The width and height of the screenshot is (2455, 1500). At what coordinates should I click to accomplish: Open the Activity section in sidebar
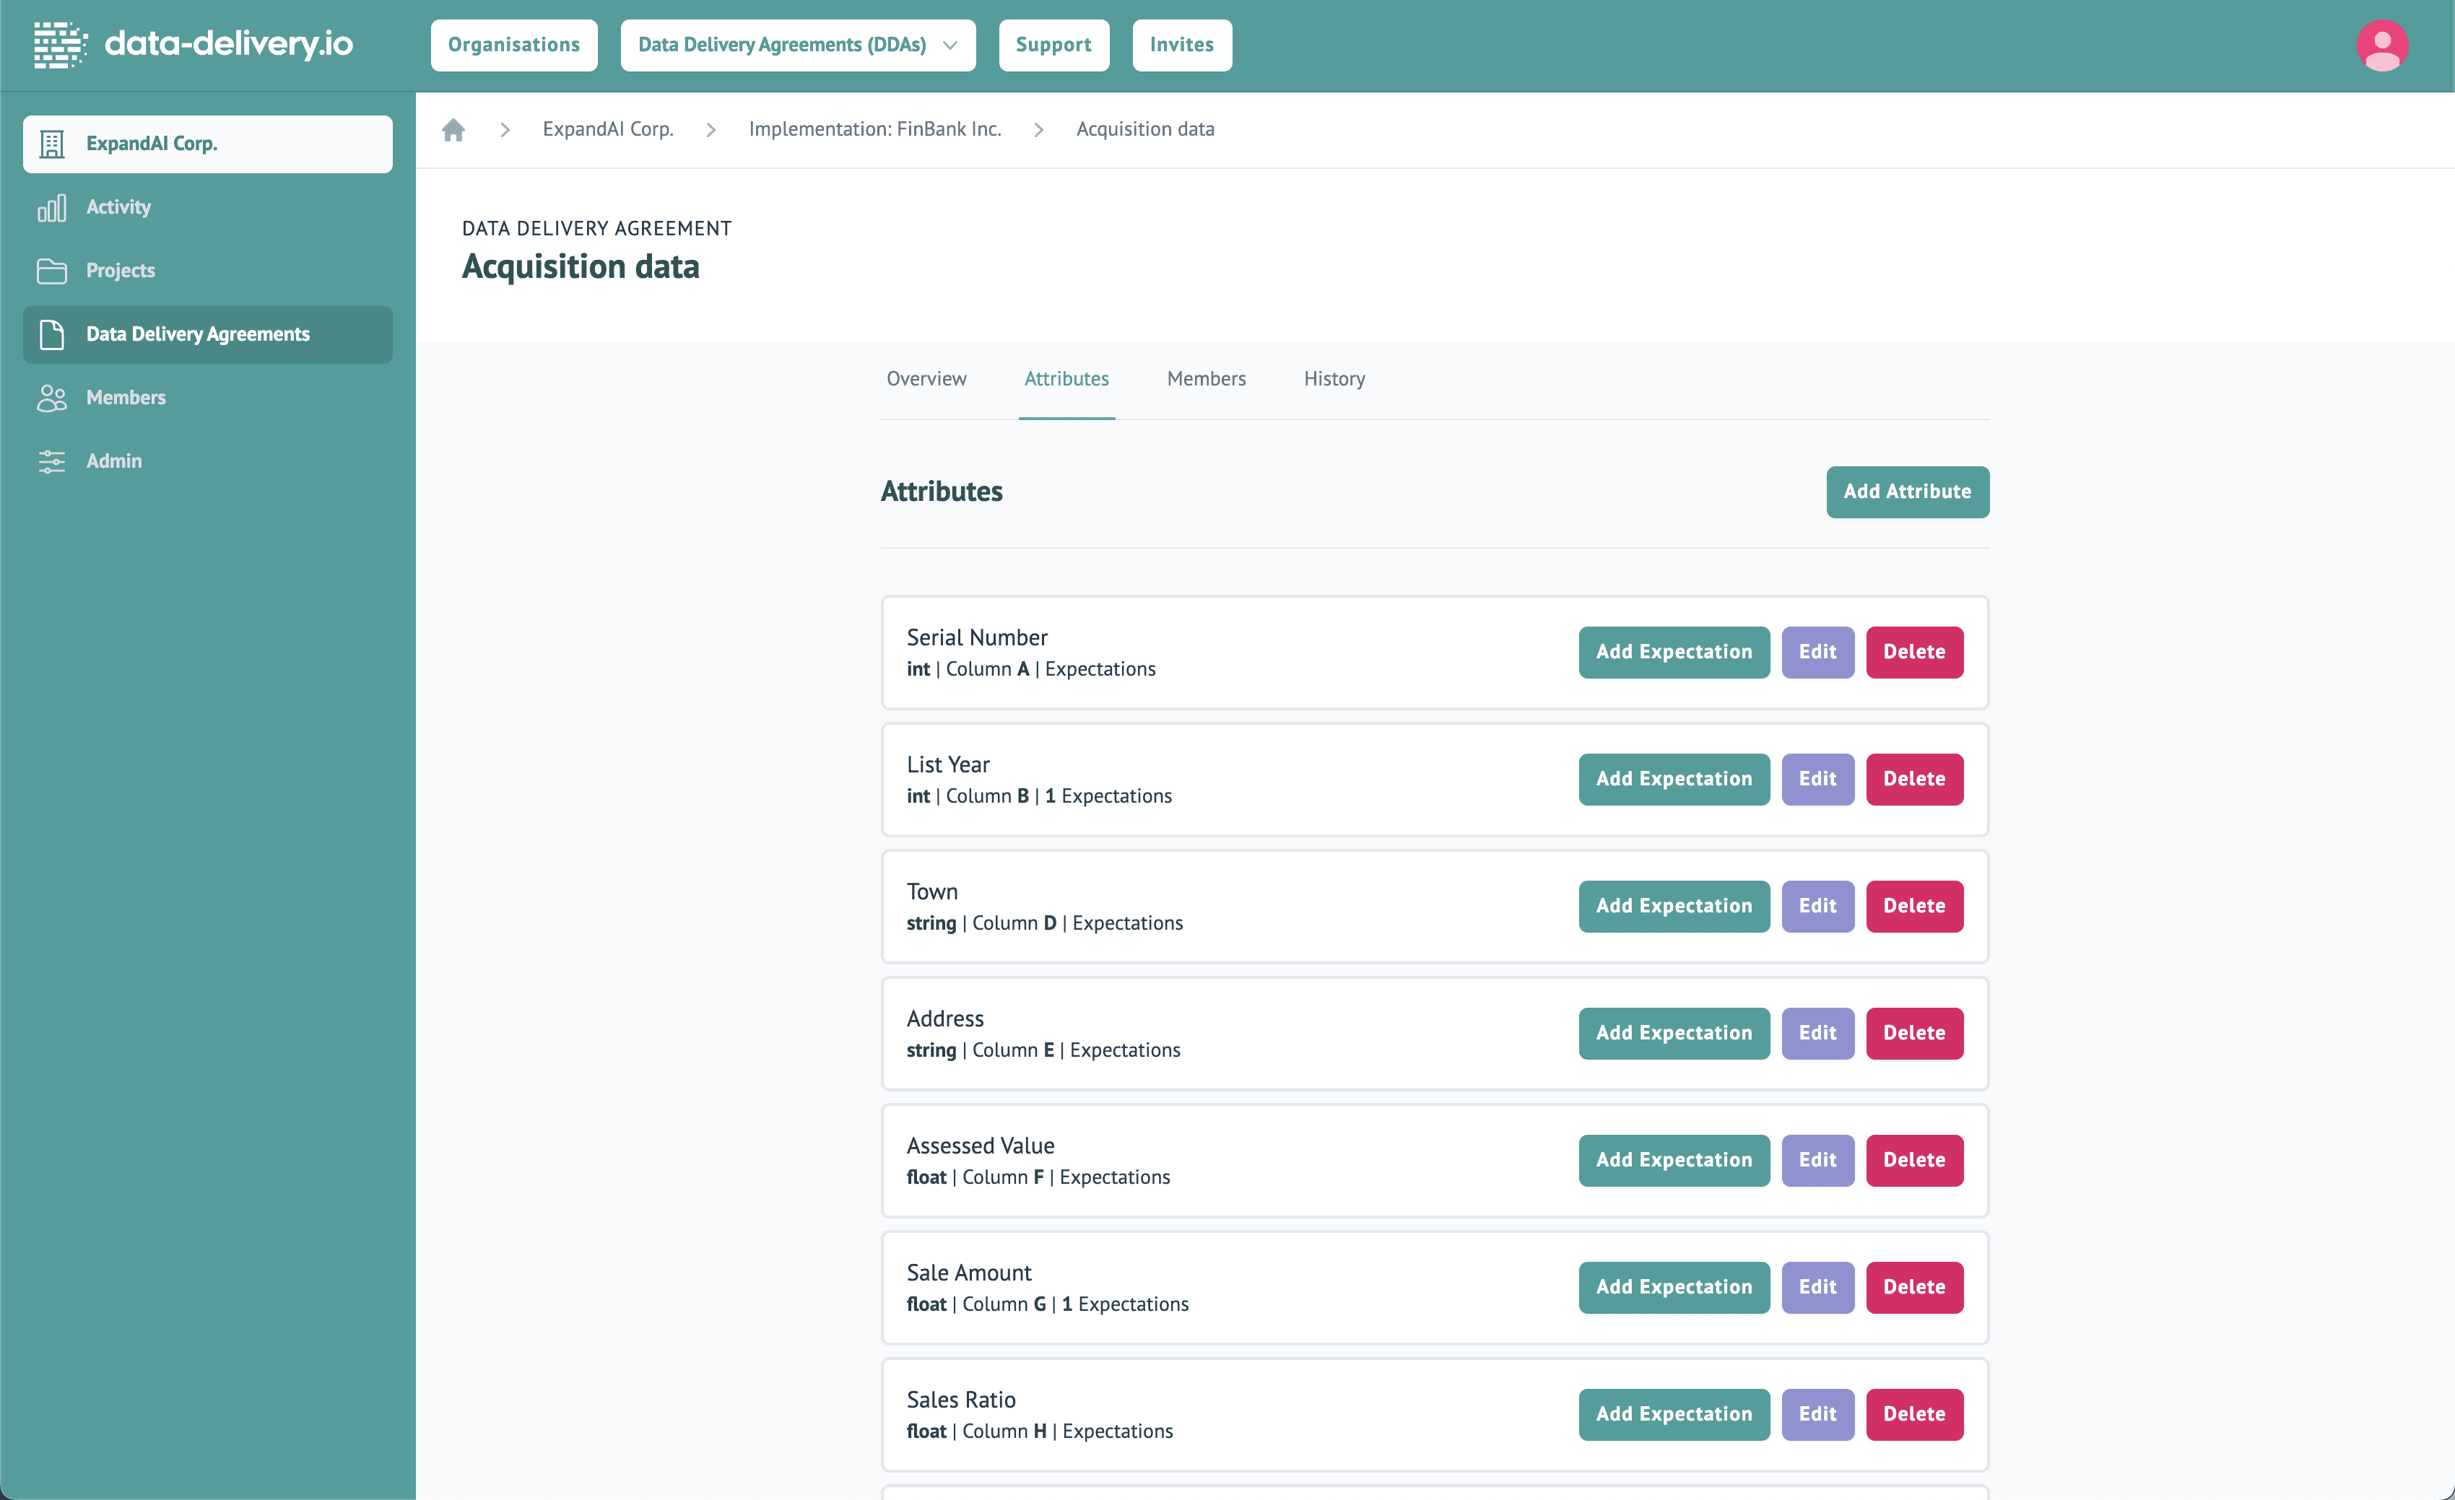pos(118,206)
